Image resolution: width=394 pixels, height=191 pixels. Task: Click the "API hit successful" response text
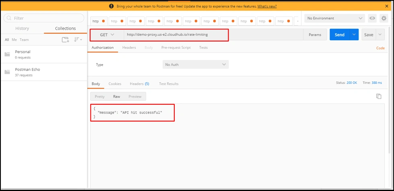click(x=141, y=112)
